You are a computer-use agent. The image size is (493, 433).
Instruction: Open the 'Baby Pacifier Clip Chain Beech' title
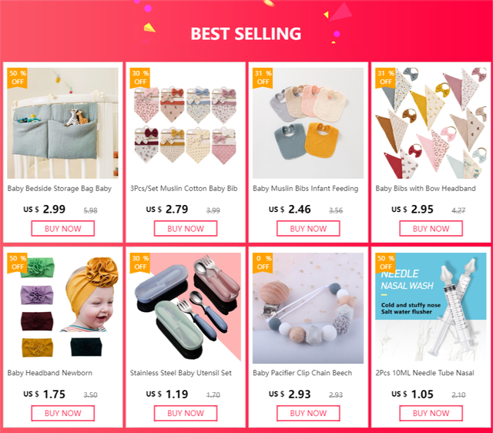(303, 373)
